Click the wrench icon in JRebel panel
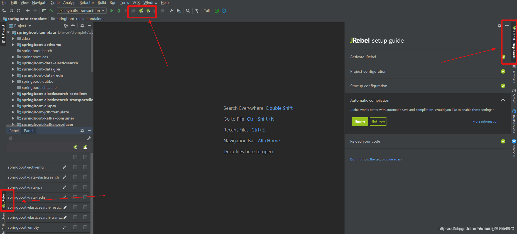The width and height of the screenshot is (517, 234). click(x=89, y=138)
